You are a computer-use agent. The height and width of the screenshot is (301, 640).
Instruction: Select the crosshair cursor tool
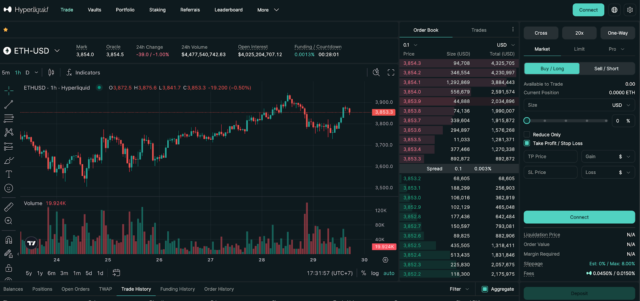[9, 90]
